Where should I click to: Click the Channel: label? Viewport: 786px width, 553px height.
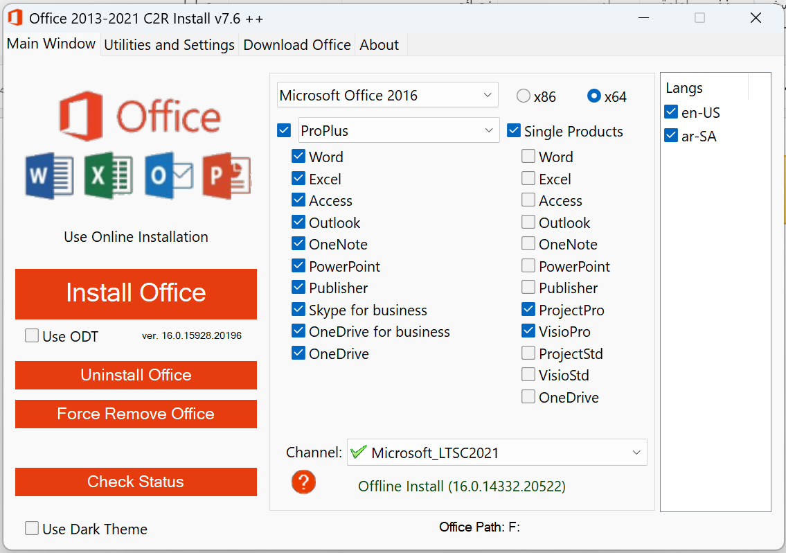[x=314, y=452]
